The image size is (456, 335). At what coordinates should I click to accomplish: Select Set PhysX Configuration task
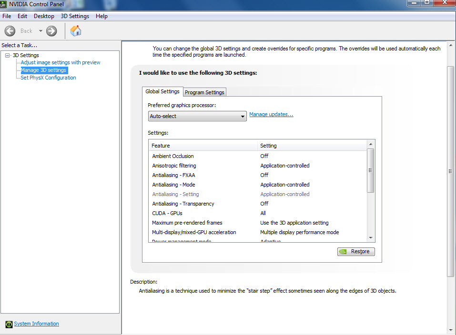pos(48,78)
